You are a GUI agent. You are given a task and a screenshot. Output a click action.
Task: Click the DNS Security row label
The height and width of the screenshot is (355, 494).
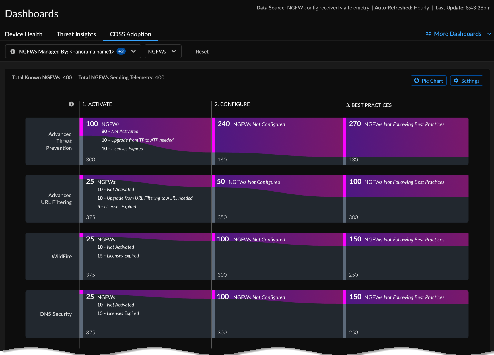pos(56,314)
